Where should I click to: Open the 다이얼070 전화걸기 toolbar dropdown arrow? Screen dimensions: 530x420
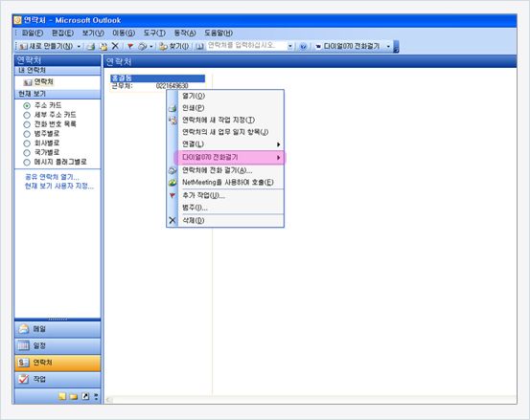click(388, 47)
